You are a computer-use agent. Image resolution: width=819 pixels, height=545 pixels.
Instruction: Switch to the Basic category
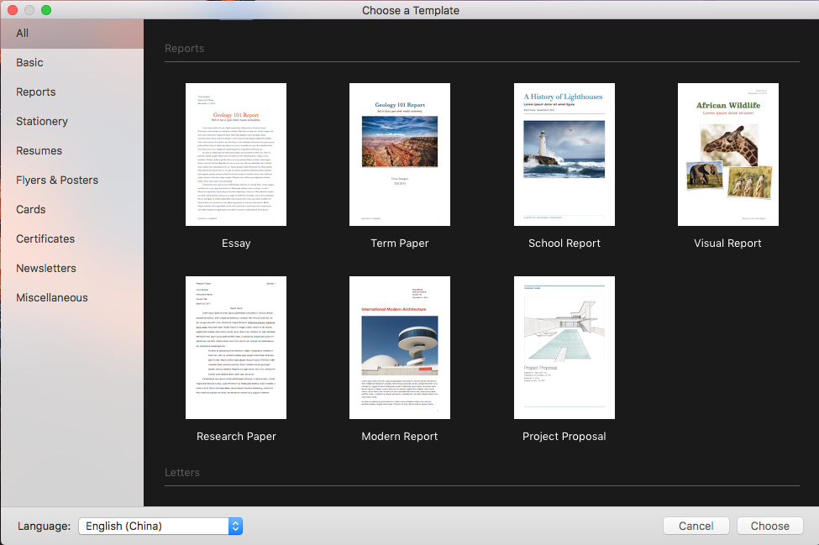[x=30, y=63]
